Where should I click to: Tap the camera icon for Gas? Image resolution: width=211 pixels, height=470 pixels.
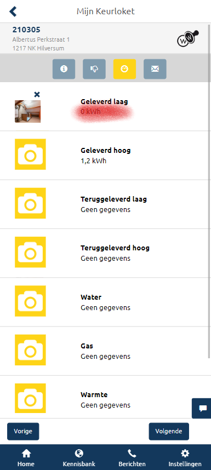(30, 350)
